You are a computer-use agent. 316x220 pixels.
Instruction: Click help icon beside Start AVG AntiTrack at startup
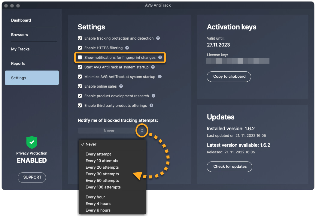pyautogui.click(x=153, y=67)
